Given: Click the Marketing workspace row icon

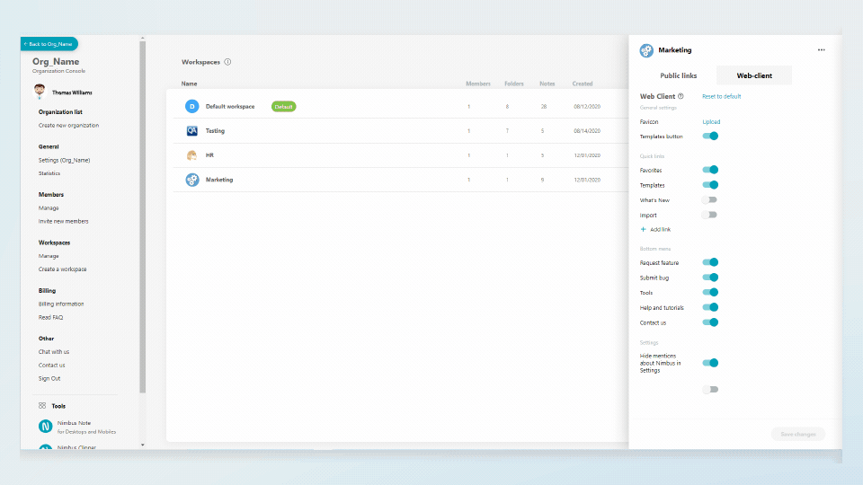Looking at the screenshot, I should [191, 180].
